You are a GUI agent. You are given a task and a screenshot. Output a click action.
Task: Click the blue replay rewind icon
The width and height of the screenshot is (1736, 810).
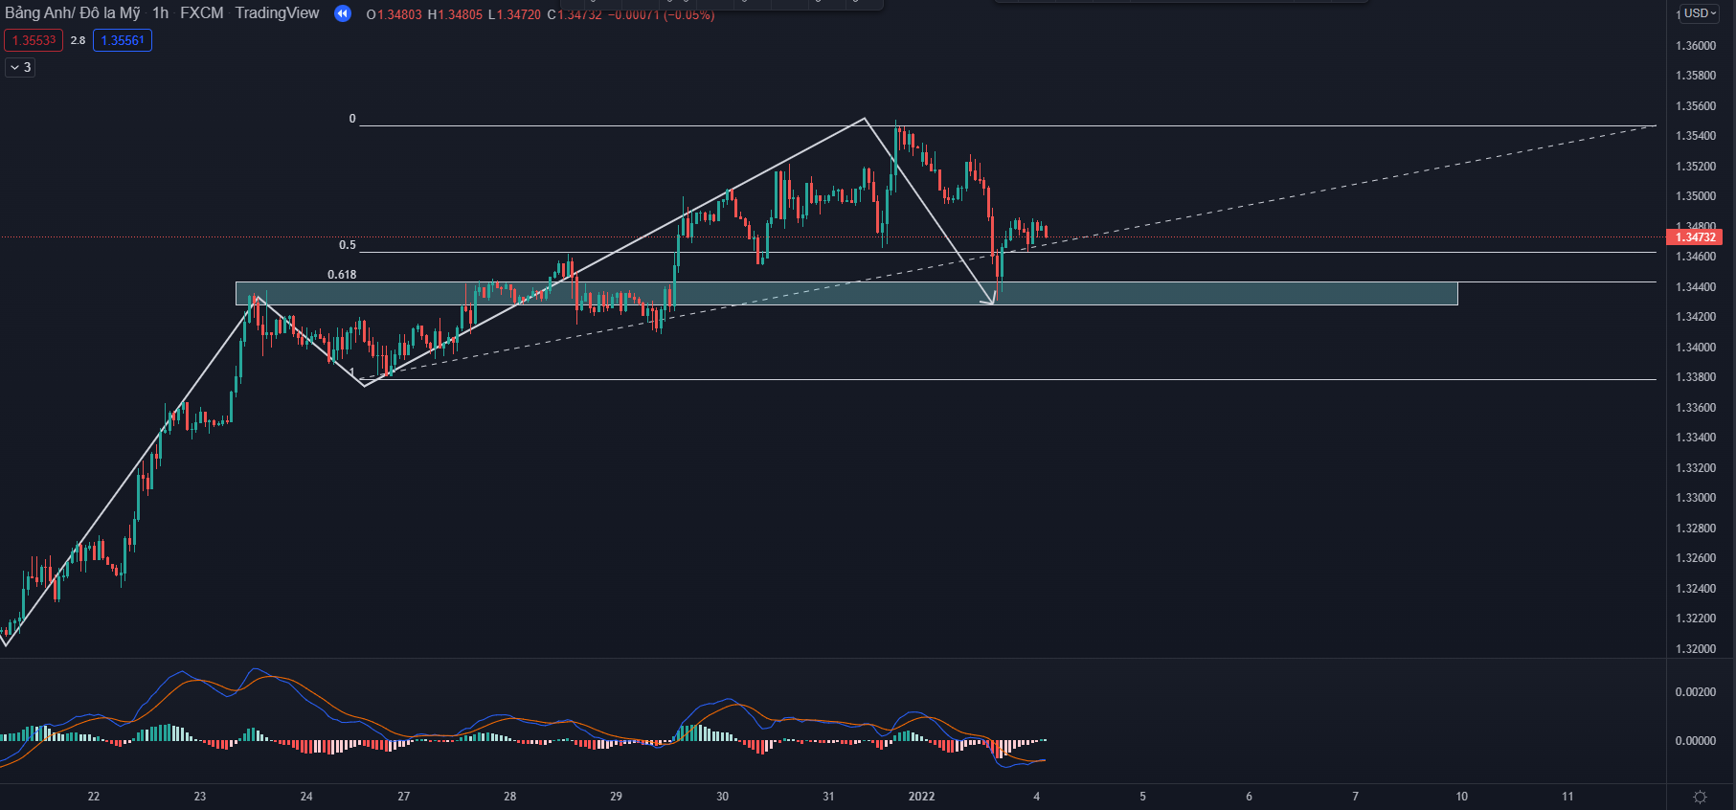tap(343, 13)
